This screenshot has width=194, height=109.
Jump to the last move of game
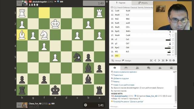point(163,61)
